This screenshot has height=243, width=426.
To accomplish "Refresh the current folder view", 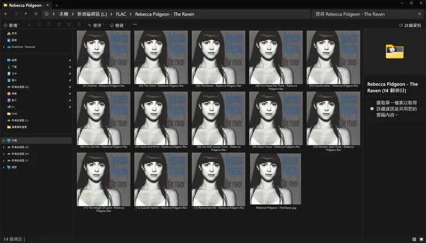I will click(36, 14).
